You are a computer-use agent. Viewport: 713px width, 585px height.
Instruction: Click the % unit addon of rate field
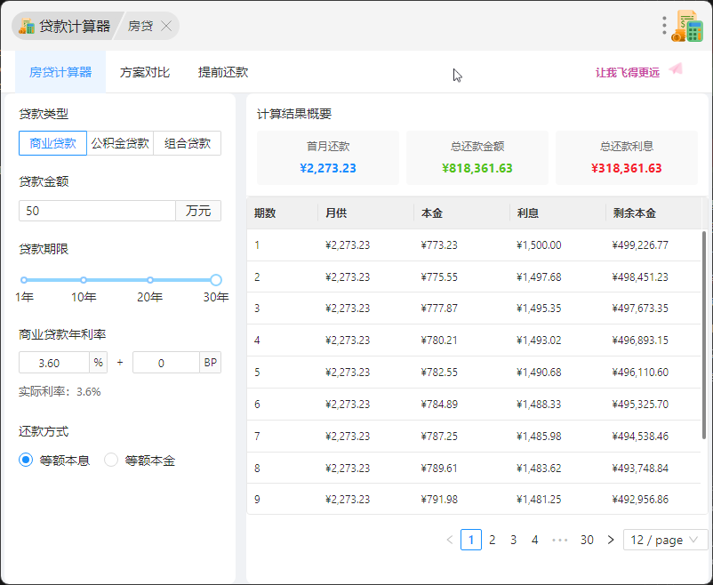click(x=98, y=363)
